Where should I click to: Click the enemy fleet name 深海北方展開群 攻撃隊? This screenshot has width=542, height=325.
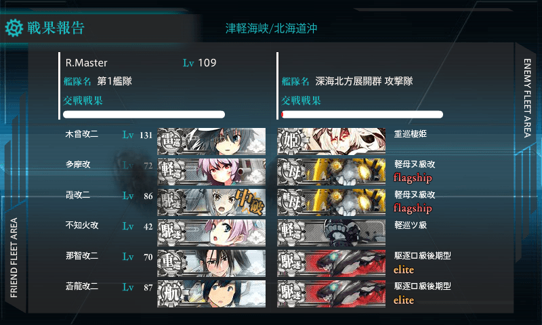point(364,81)
